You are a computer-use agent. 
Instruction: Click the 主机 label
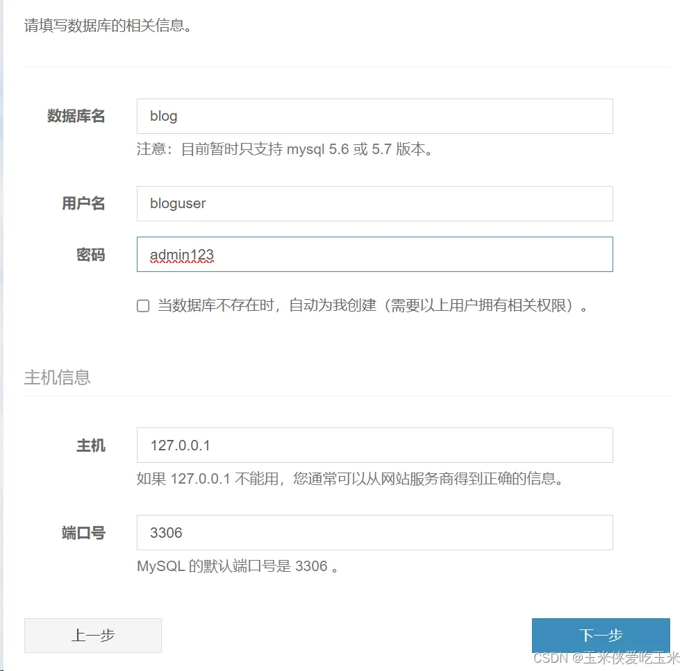coord(91,445)
